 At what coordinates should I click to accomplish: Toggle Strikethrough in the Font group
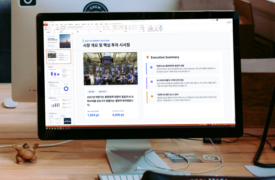(x=76, y=30)
